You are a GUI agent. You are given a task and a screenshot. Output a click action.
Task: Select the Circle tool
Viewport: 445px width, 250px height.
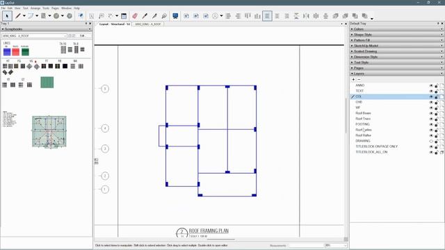[56, 16]
